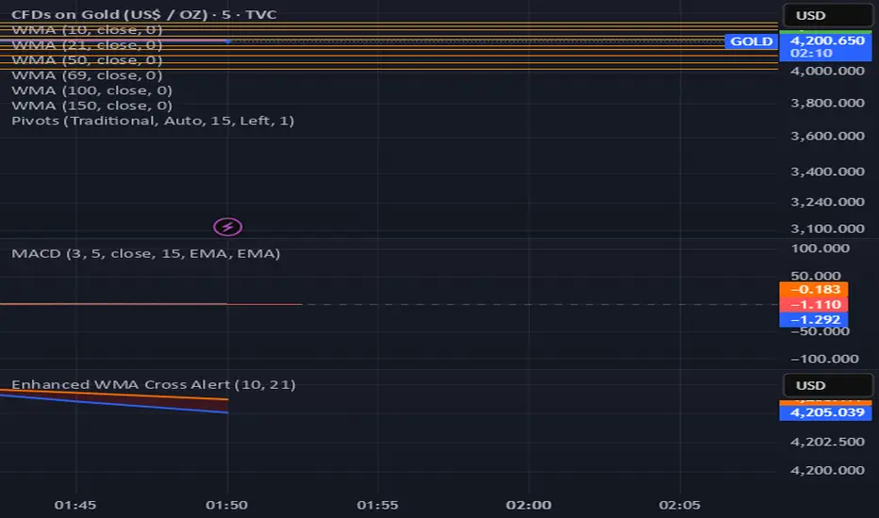Select the WMA (150, close, 0) indicator legend
879x518 pixels.
point(91,105)
